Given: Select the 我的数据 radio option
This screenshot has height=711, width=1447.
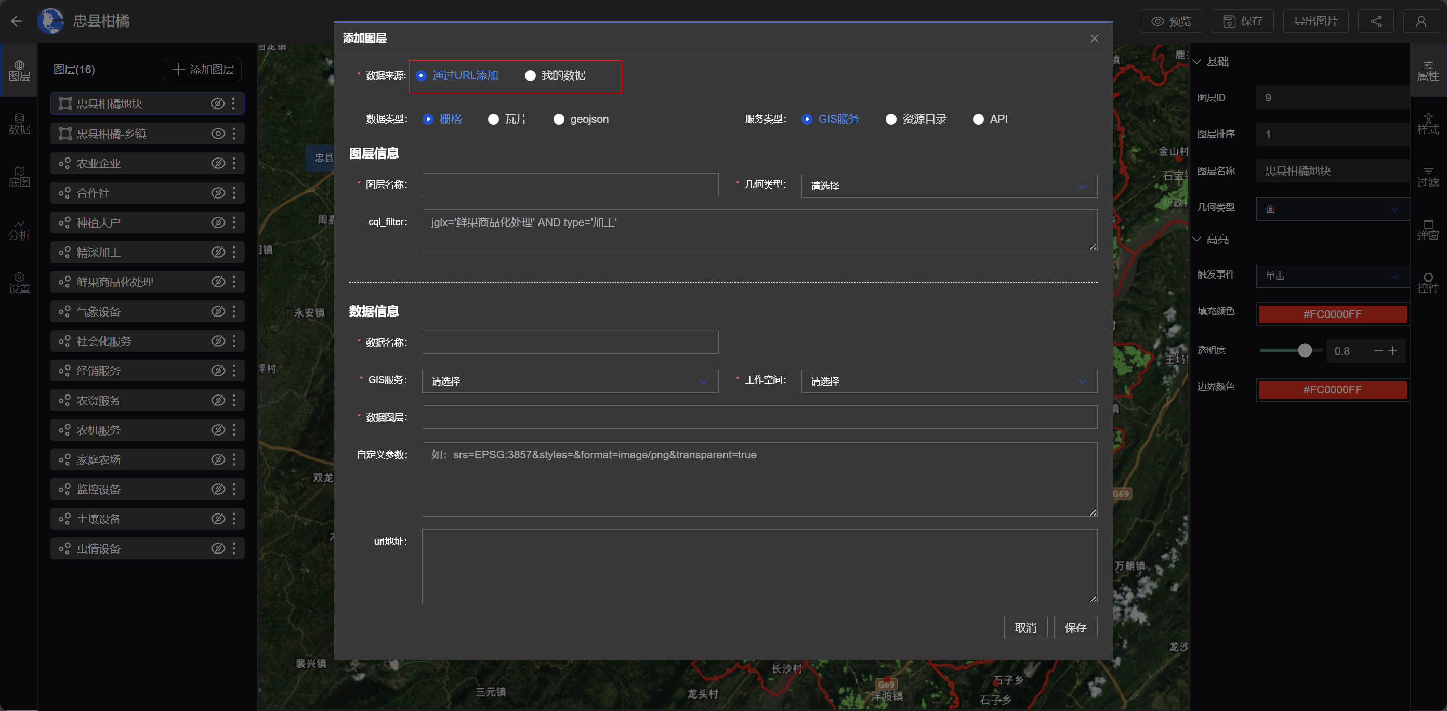Looking at the screenshot, I should 530,75.
